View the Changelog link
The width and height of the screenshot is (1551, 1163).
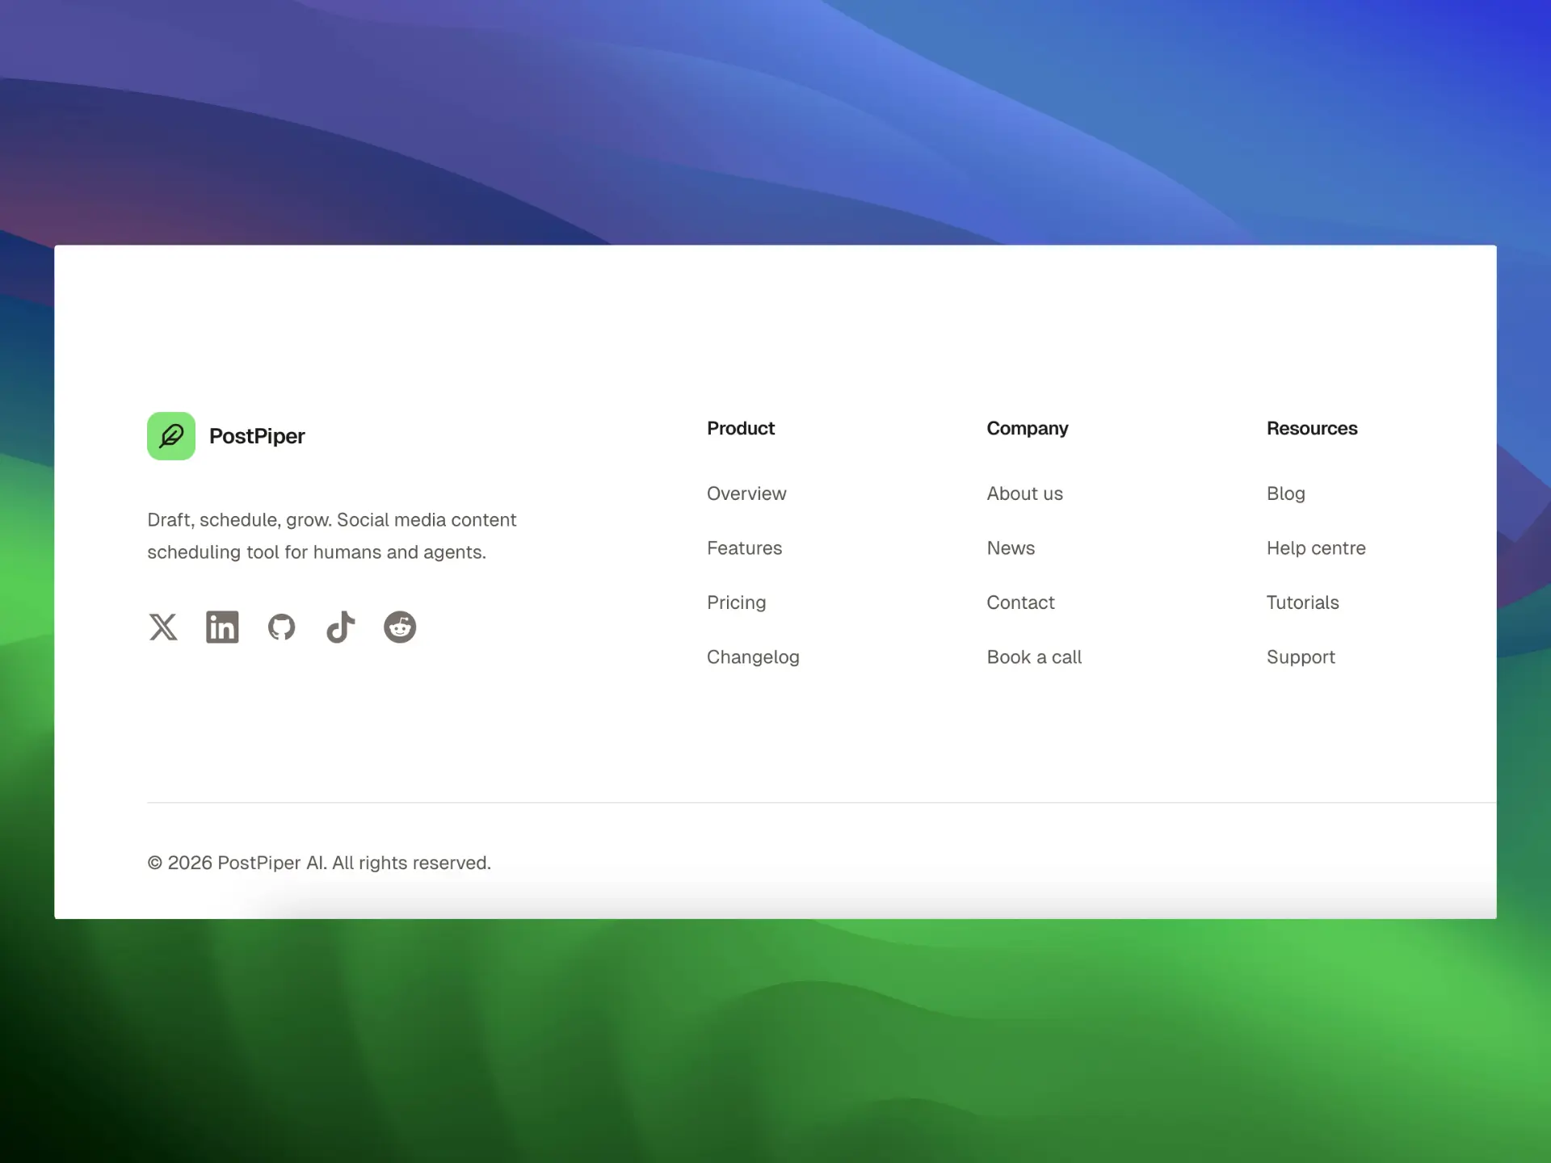coord(753,657)
